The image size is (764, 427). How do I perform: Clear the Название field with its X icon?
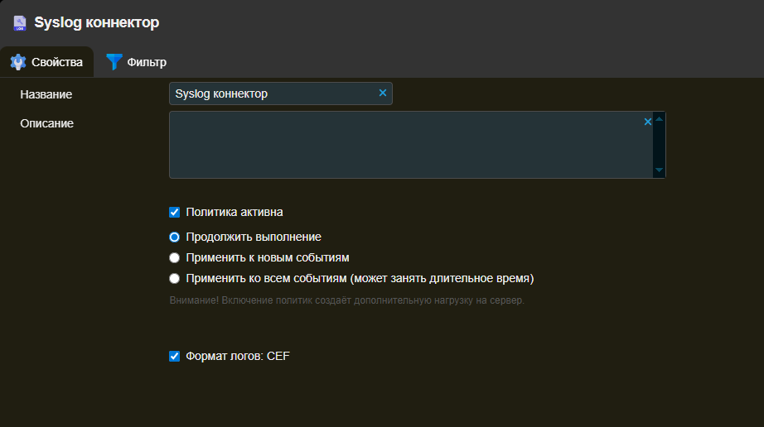coord(383,94)
